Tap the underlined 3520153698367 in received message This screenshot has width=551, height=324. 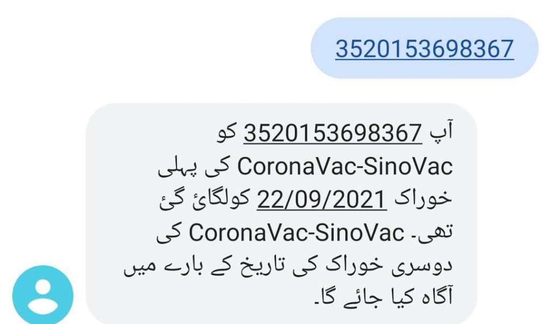pyautogui.click(x=333, y=133)
